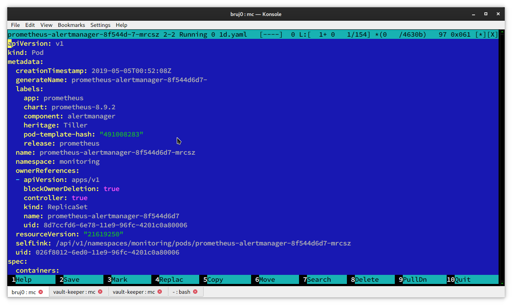Click the blockOwnerDeletion: true value
Screen dimensions: 512x305
tap(111, 189)
